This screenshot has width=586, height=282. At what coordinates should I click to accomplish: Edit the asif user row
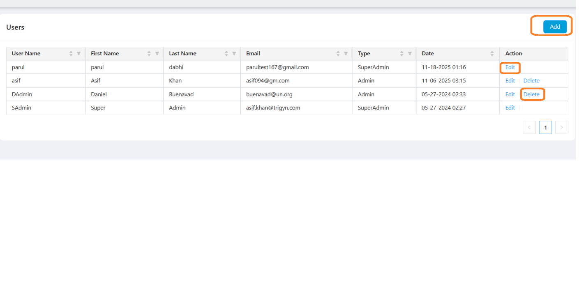510,81
